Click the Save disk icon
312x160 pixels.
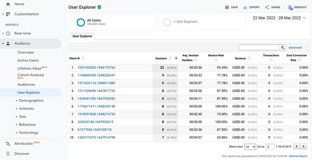(x=227, y=7)
